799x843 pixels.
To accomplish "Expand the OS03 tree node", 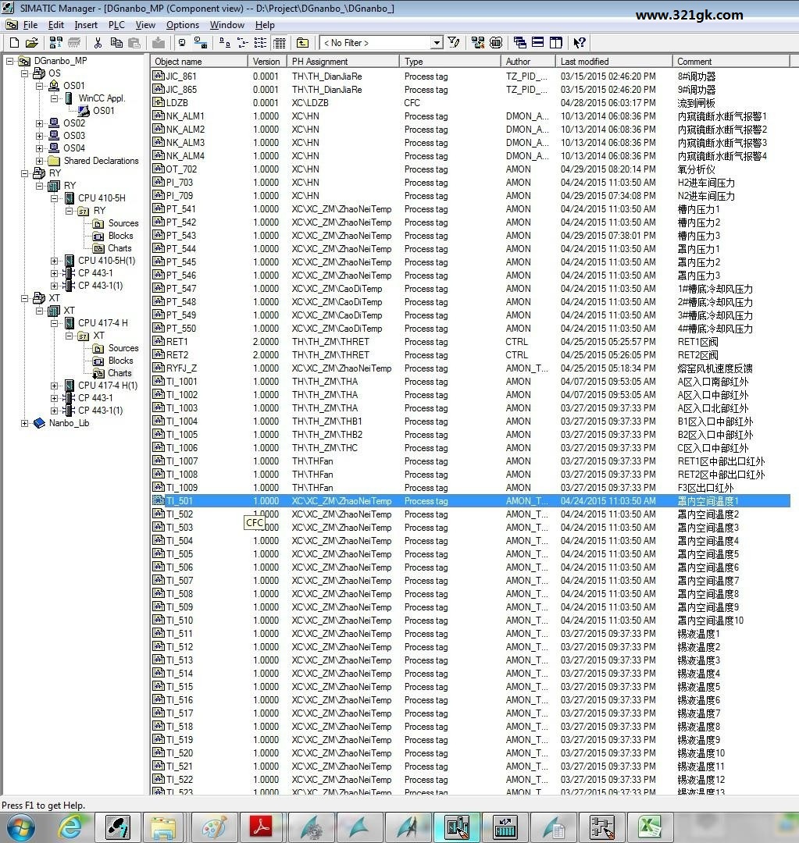I will coord(39,136).
